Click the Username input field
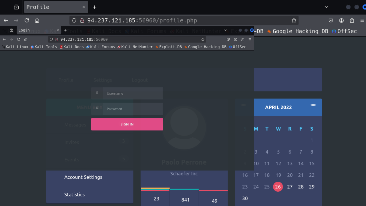 (x=133, y=93)
